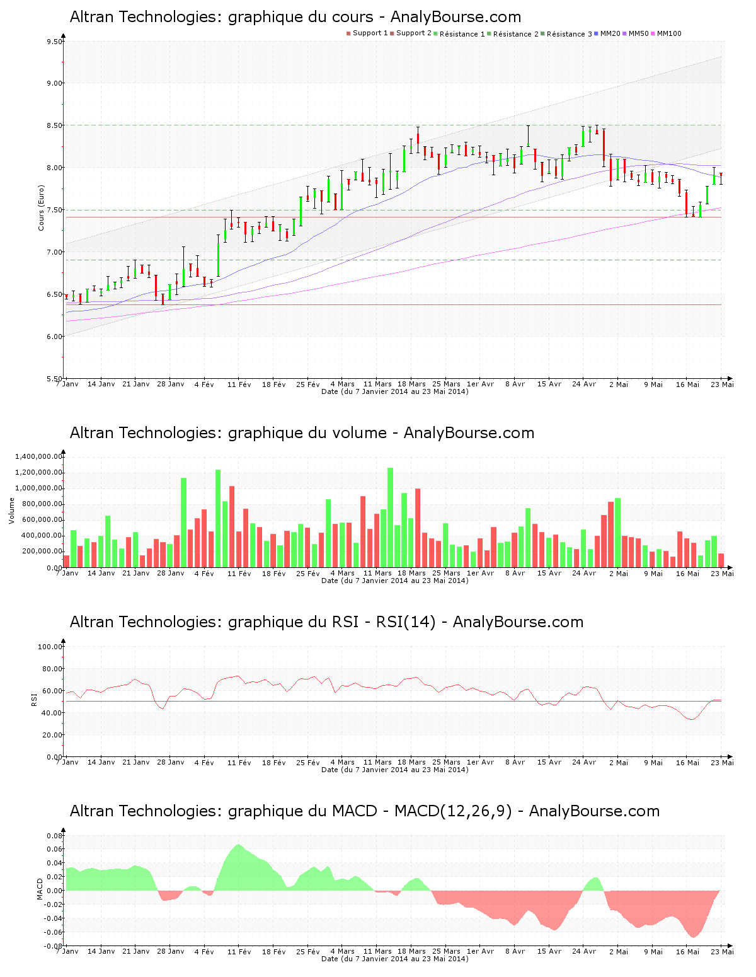Screen dimensions: 756x977
Task: Click the 9.00 price axis value
Action: (54, 83)
